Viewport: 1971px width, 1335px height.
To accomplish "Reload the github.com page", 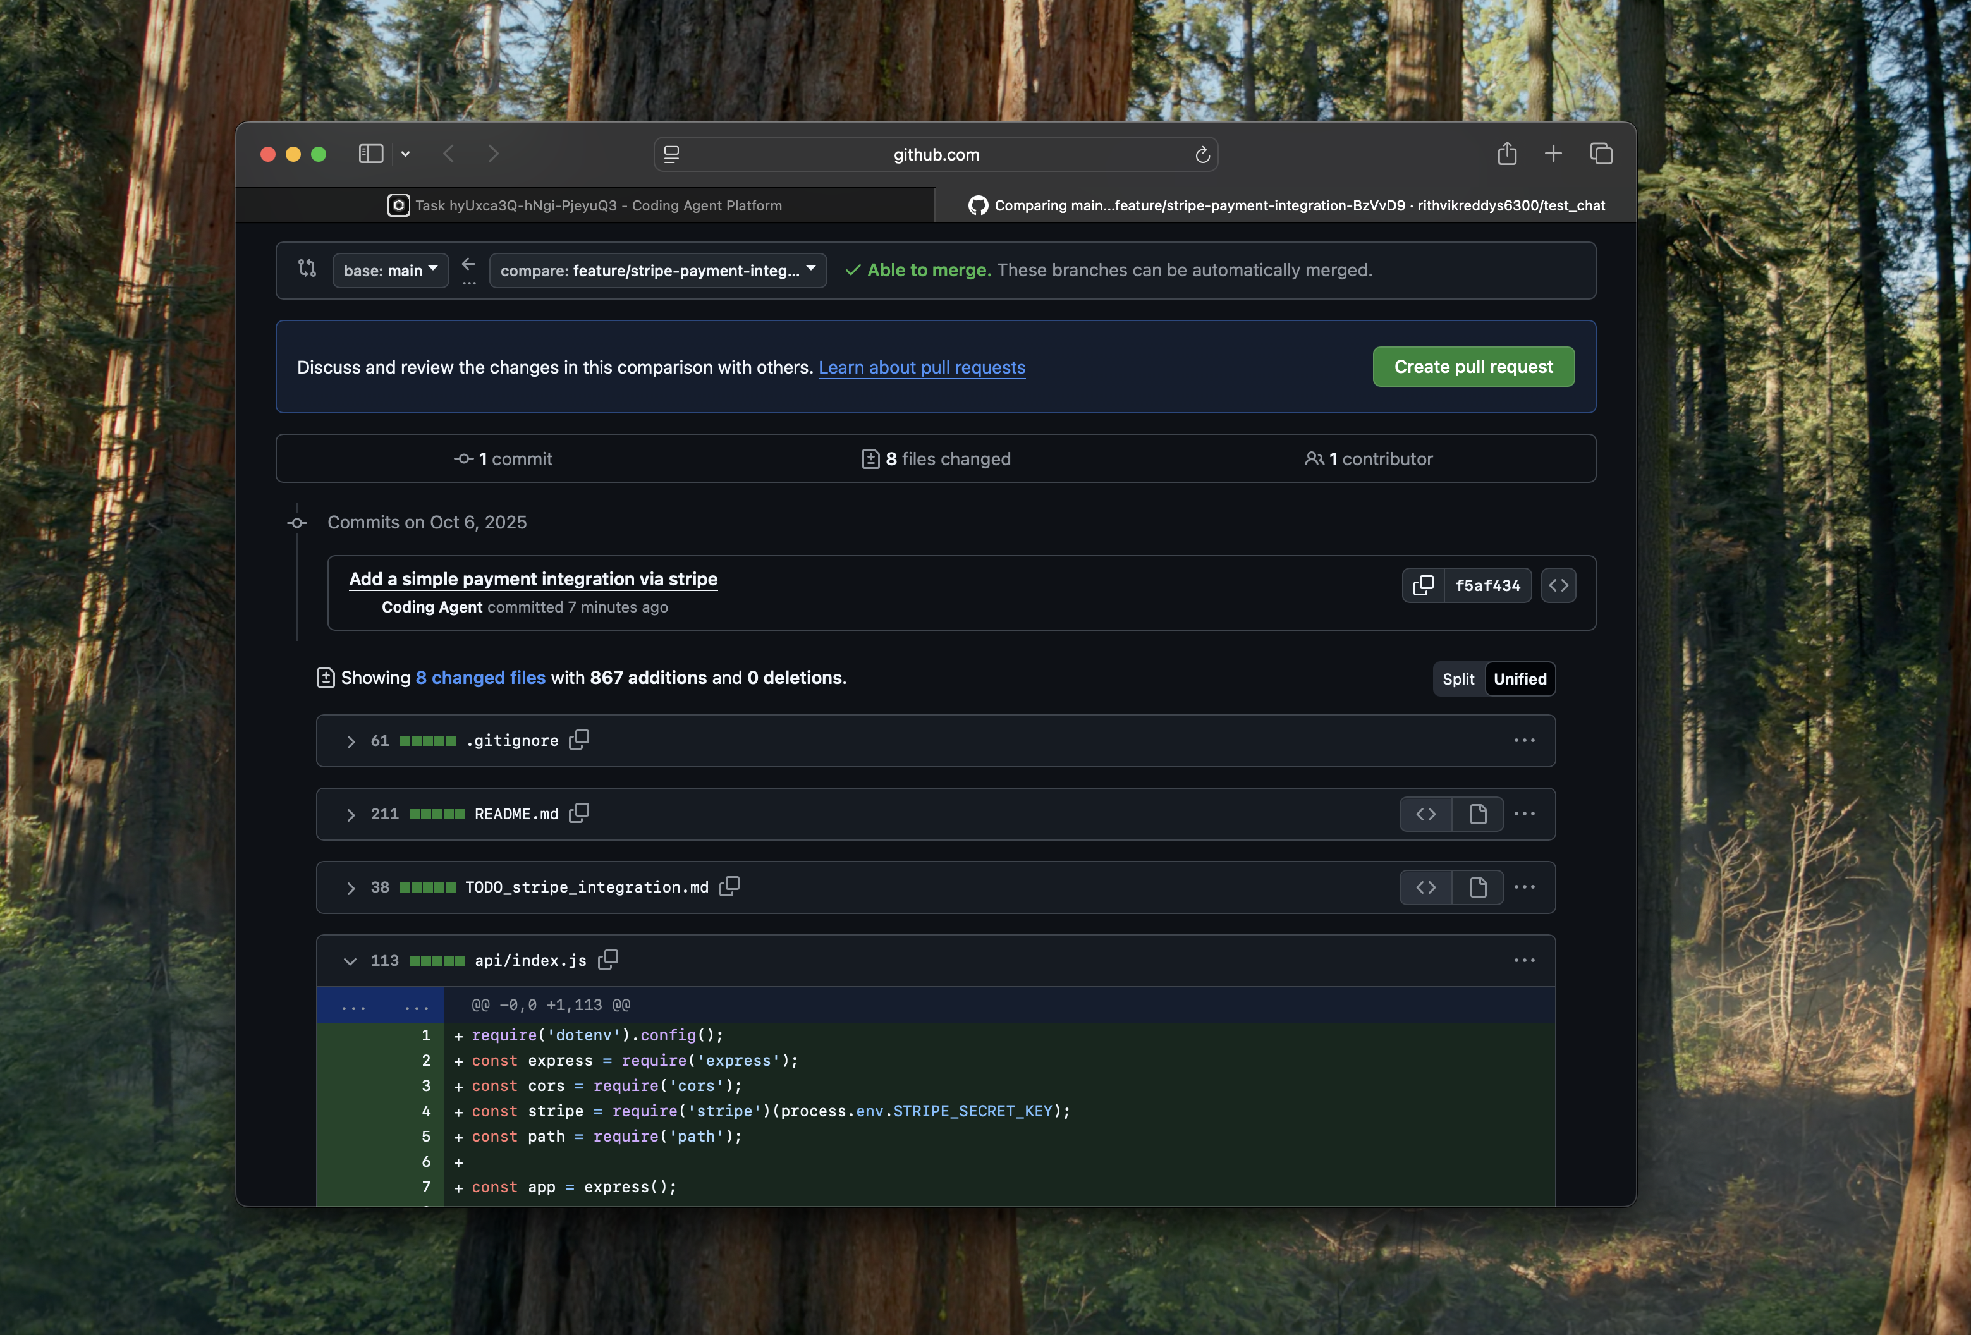I will pyautogui.click(x=1202, y=155).
